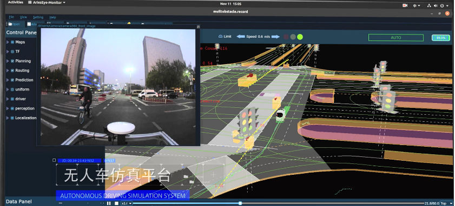Click the green traffic light indicator circle
Screen dimensions: 455x206
tap(300, 37)
